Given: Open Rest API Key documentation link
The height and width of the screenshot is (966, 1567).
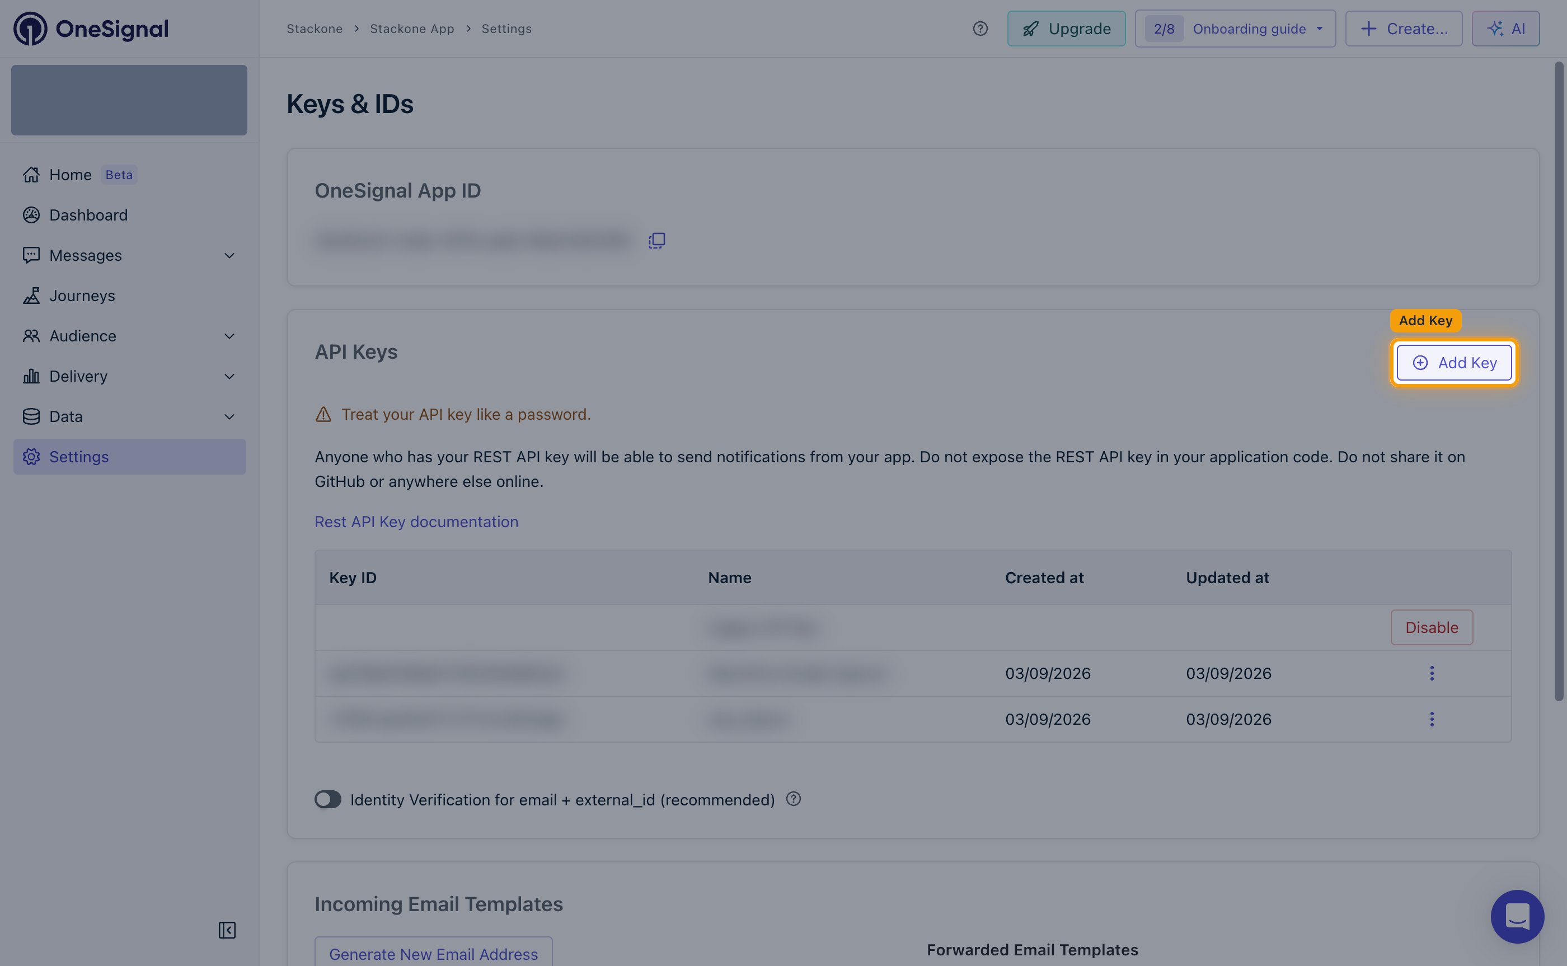Looking at the screenshot, I should pos(416,522).
